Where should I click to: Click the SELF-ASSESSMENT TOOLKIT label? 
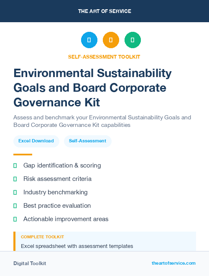point(104,57)
